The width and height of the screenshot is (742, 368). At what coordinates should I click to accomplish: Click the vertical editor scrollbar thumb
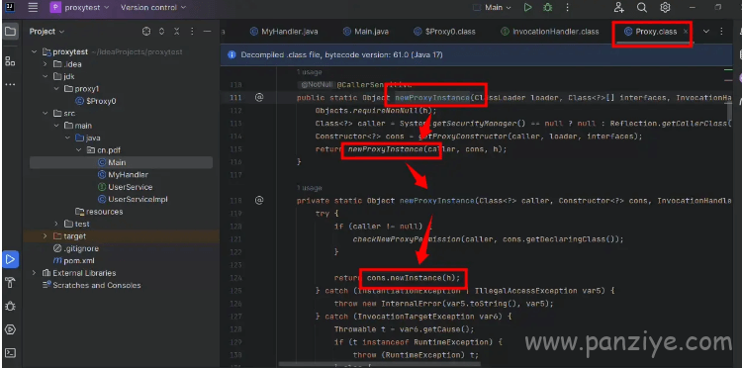click(730, 111)
